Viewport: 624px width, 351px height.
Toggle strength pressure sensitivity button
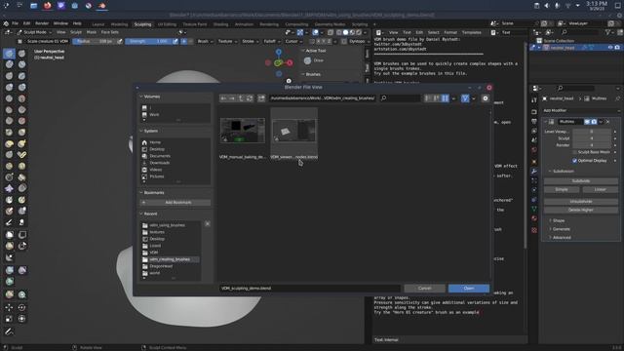pos(175,41)
